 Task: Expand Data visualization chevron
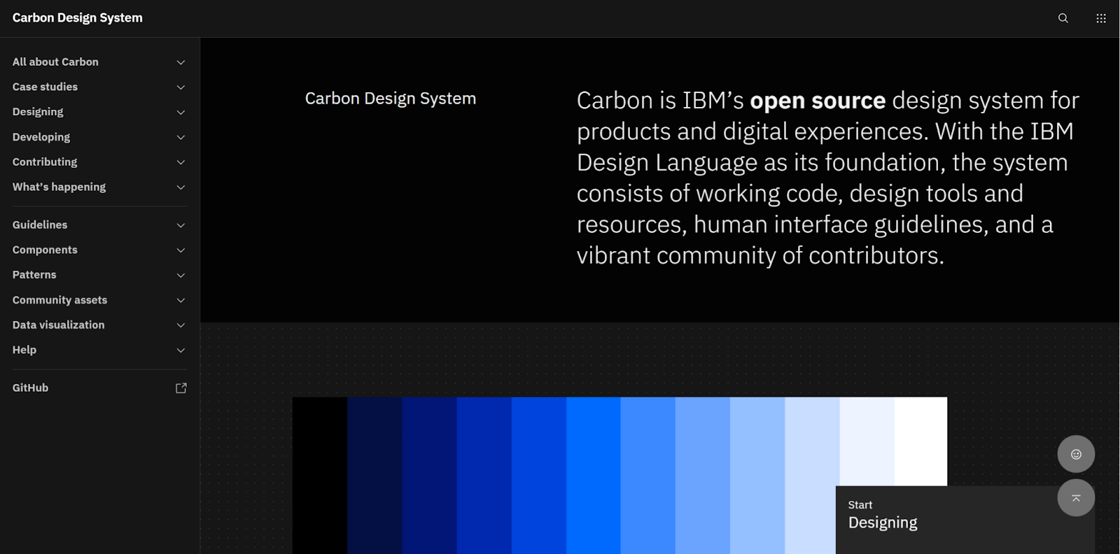[181, 325]
